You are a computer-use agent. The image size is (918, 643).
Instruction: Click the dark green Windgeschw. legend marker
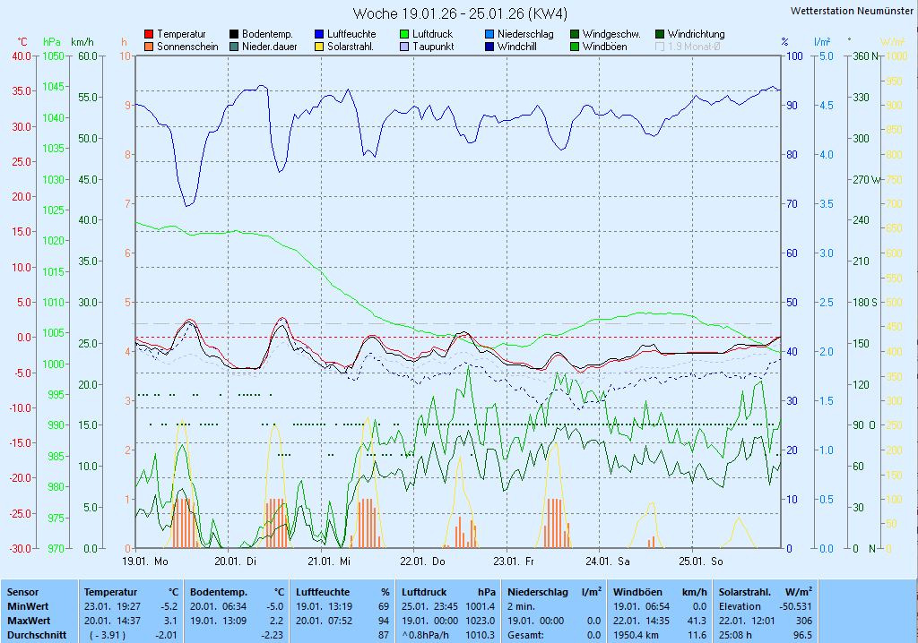575,34
